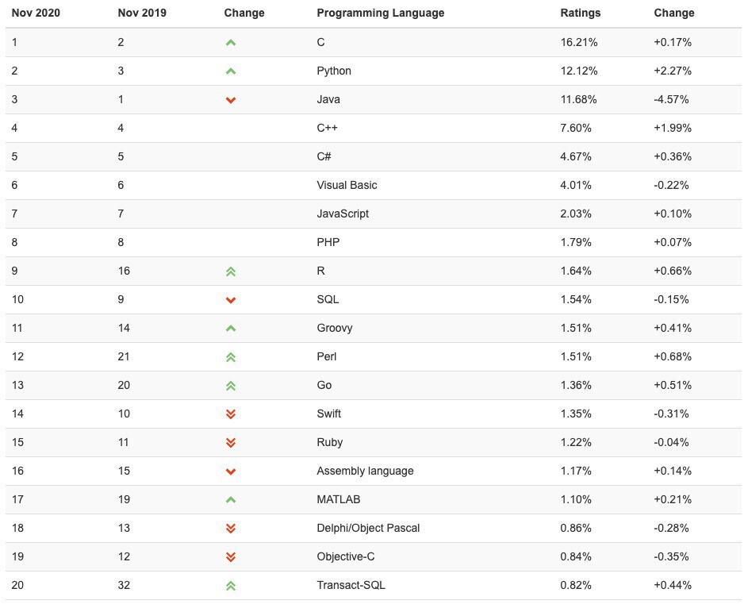
Task: Click the double red arrow beside Objective-C
Action: click(x=231, y=557)
